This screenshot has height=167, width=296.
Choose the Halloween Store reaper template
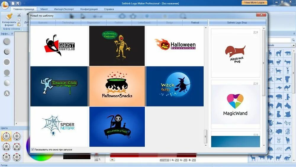(x=117, y=127)
